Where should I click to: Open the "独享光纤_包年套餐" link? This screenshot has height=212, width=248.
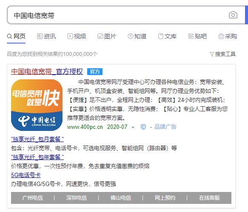(x=37, y=157)
